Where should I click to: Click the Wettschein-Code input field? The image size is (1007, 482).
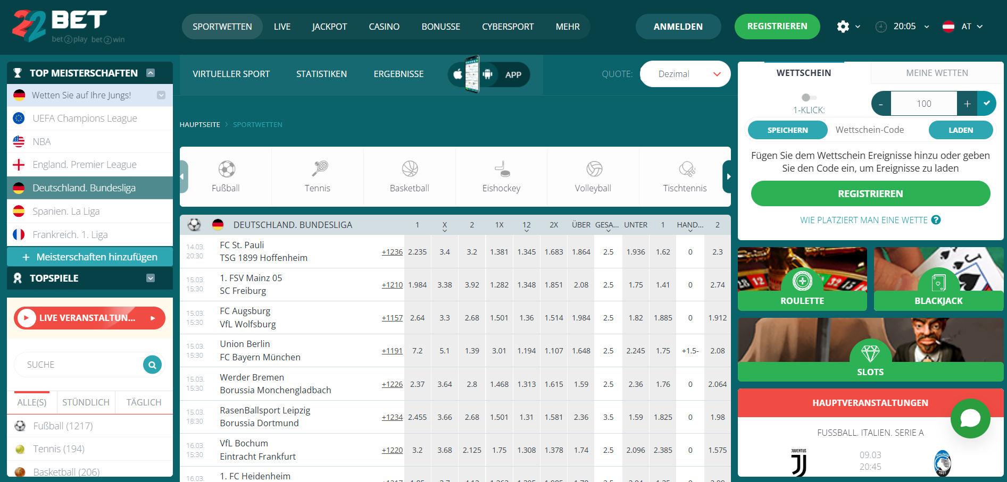pyautogui.click(x=878, y=130)
